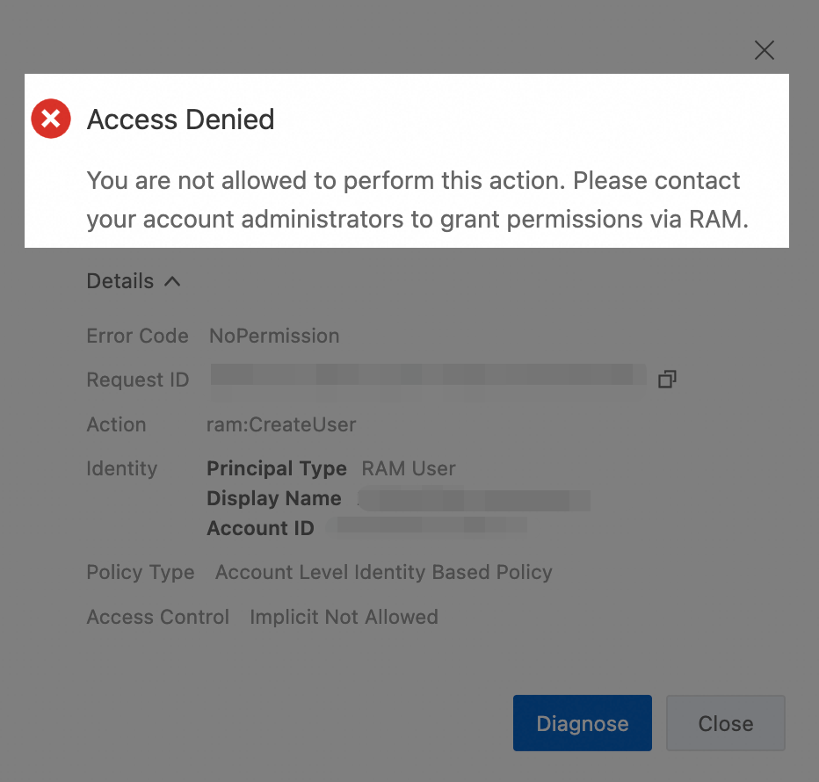Image resolution: width=819 pixels, height=782 pixels.
Task: Click the Access Denied heading
Action: 180,119
